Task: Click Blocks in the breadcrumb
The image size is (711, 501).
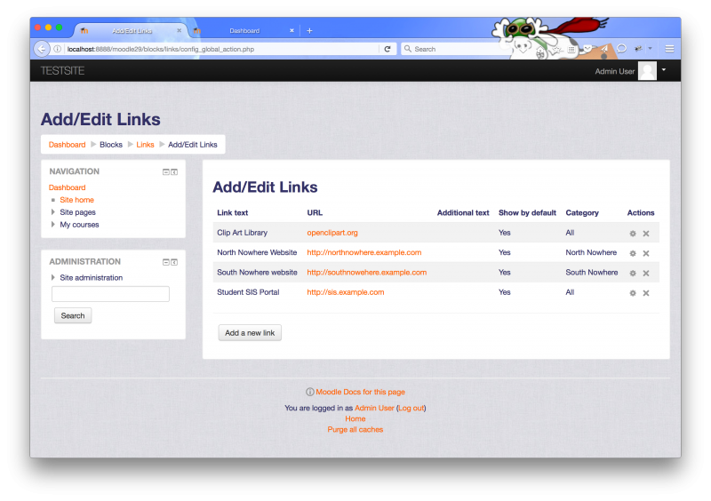Action: pos(111,145)
